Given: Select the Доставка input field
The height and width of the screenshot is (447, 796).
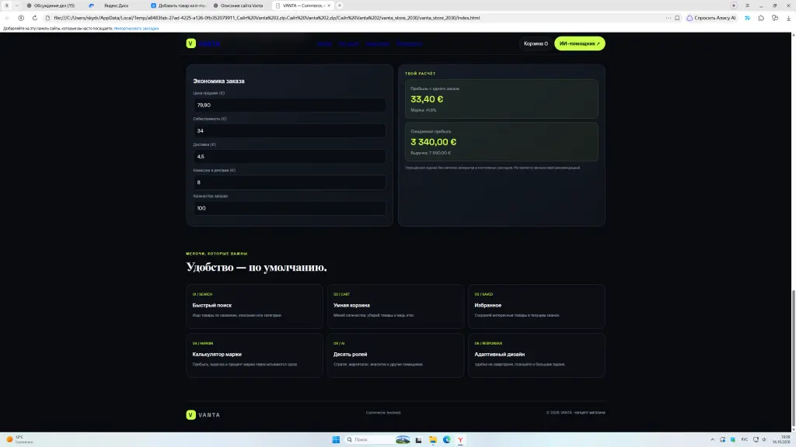Looking at the screenshot, I should pyautogui.click(x=289, y=157).
